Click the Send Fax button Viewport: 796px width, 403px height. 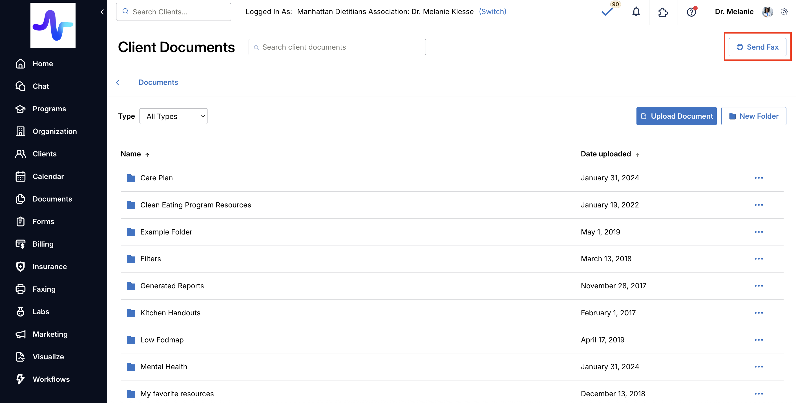pos(757,47)
